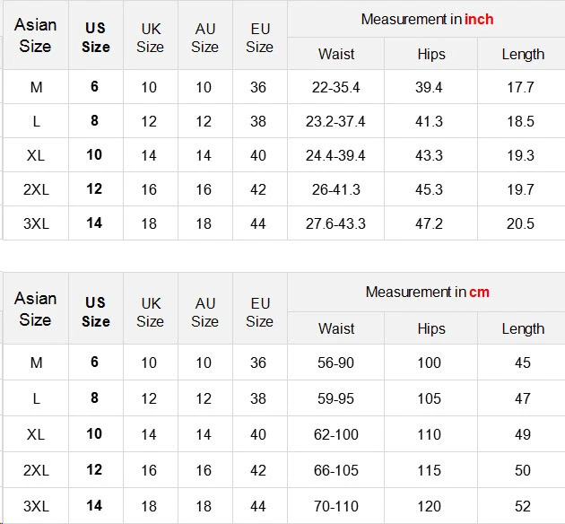
Task: Select the waist range 26-41.3
Action: click(335, 189)
